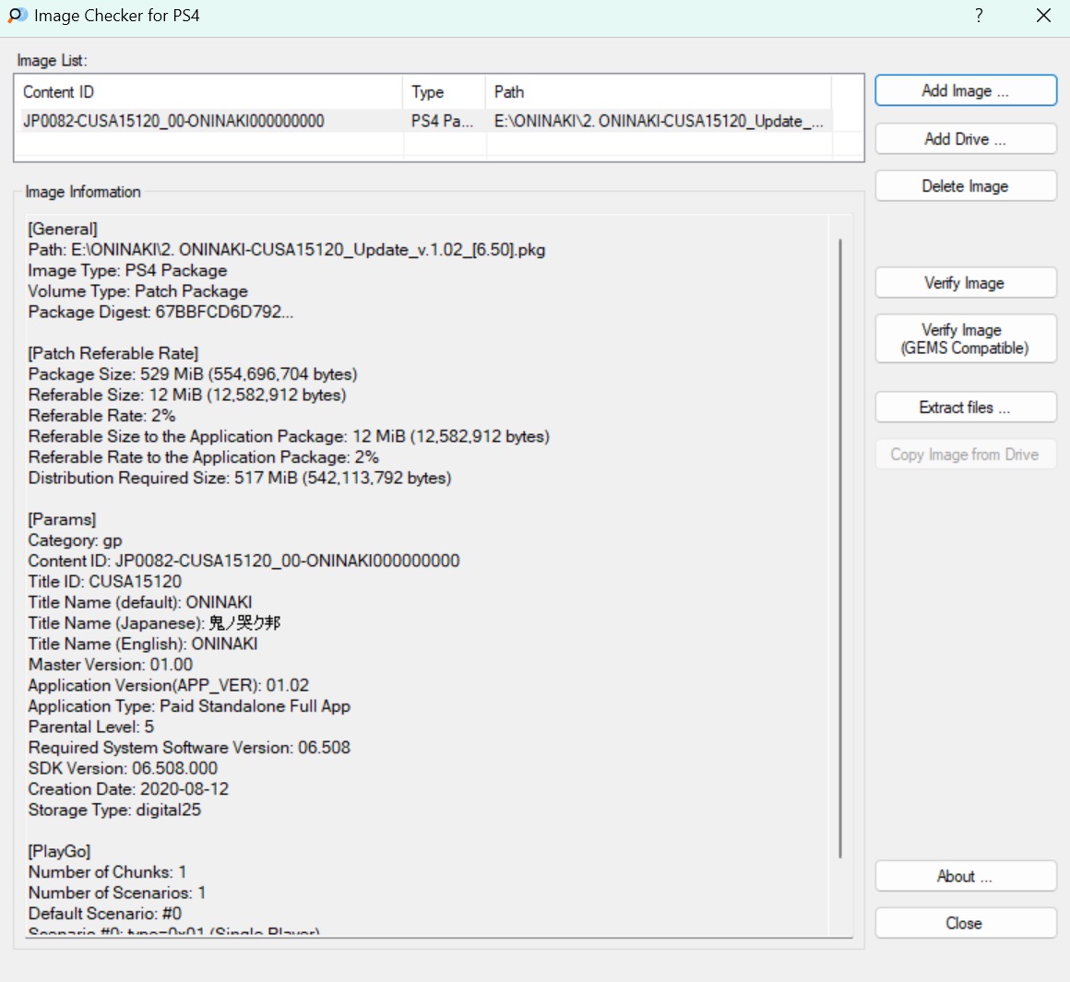Close the Image Checker window

[1043, 16]
